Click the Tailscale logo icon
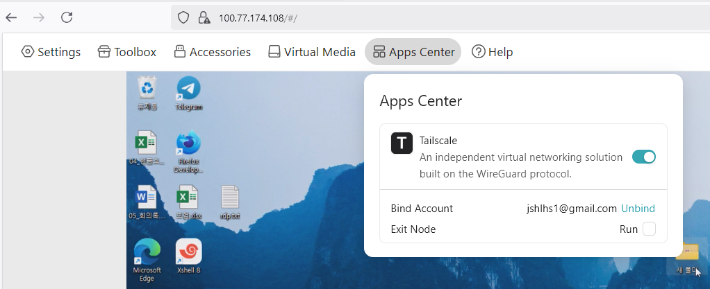The image size is (710, 289). [402, 143]
